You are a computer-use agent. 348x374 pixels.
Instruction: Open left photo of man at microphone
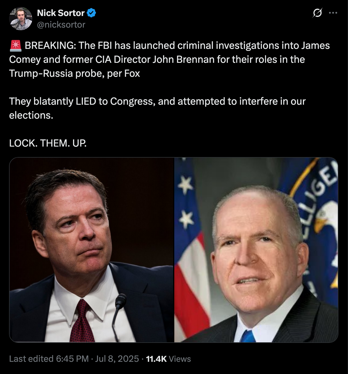point(92,250)
